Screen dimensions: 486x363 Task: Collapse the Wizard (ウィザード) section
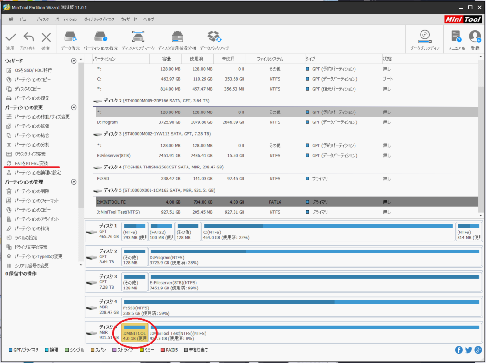[74, 61]
